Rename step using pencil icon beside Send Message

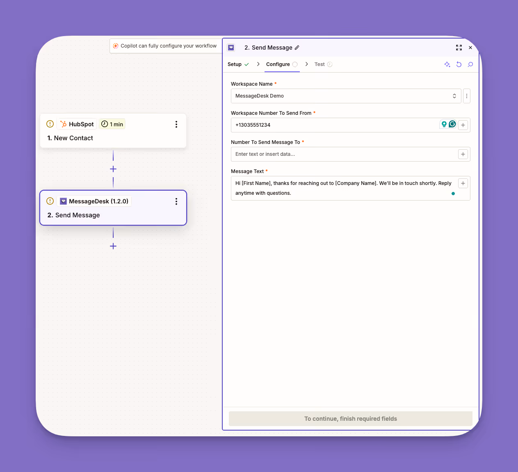pyautogui.click(x=297, y=48)
